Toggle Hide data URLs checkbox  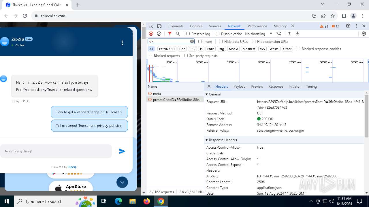tap(221, 42)
